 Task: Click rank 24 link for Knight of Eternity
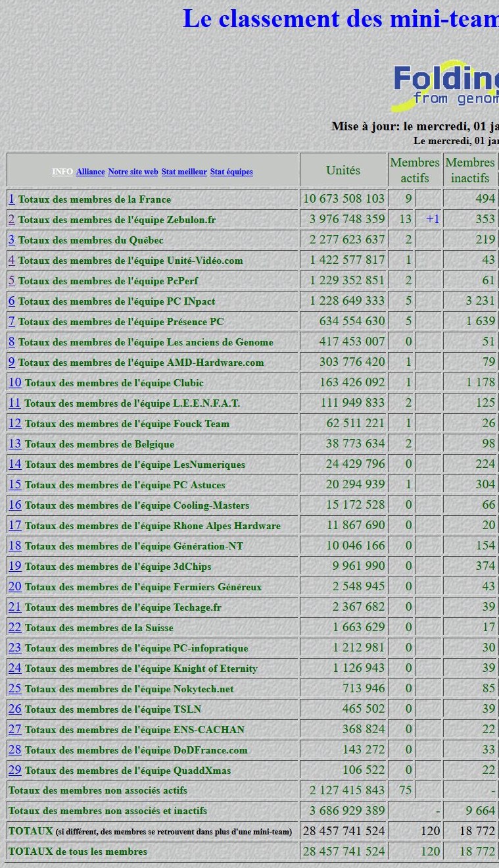click(14, 668)
